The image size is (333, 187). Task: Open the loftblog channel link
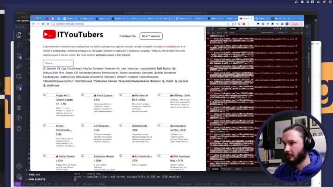pyautogui.click(x=180, y=96)
